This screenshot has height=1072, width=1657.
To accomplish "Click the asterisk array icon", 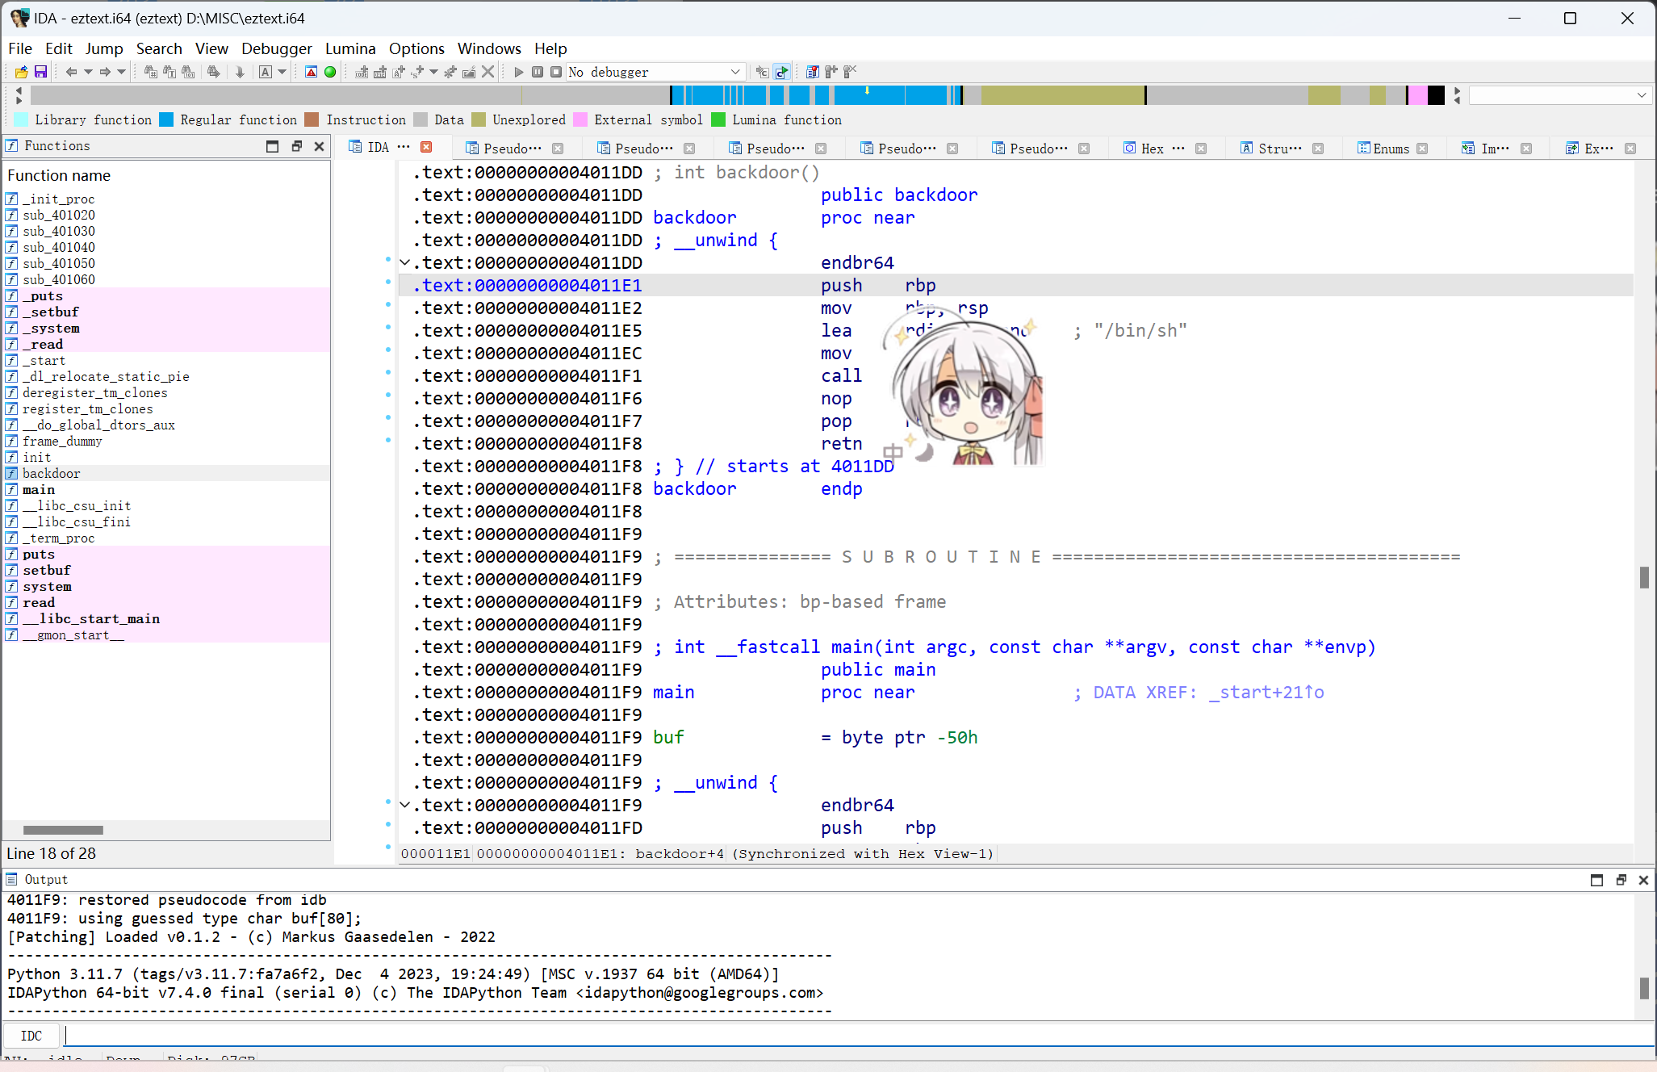I will [450, 72].
